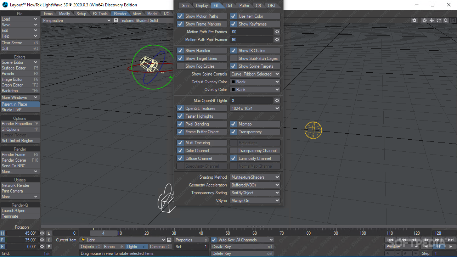This screenshot has height=257, width=457.
Task: Open the Modify menu tab
Action: click(x=64, y=14)
